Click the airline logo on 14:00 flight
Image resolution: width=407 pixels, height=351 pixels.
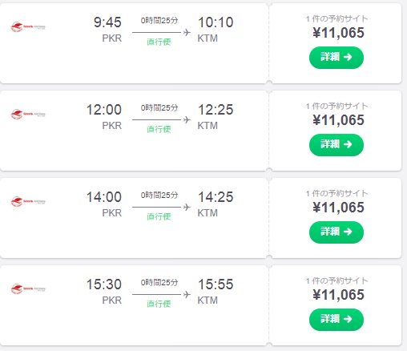28,202
